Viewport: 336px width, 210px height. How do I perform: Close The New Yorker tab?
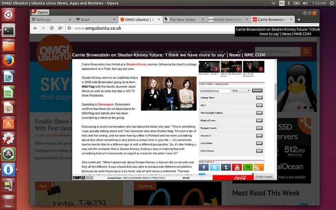[203, 19]
